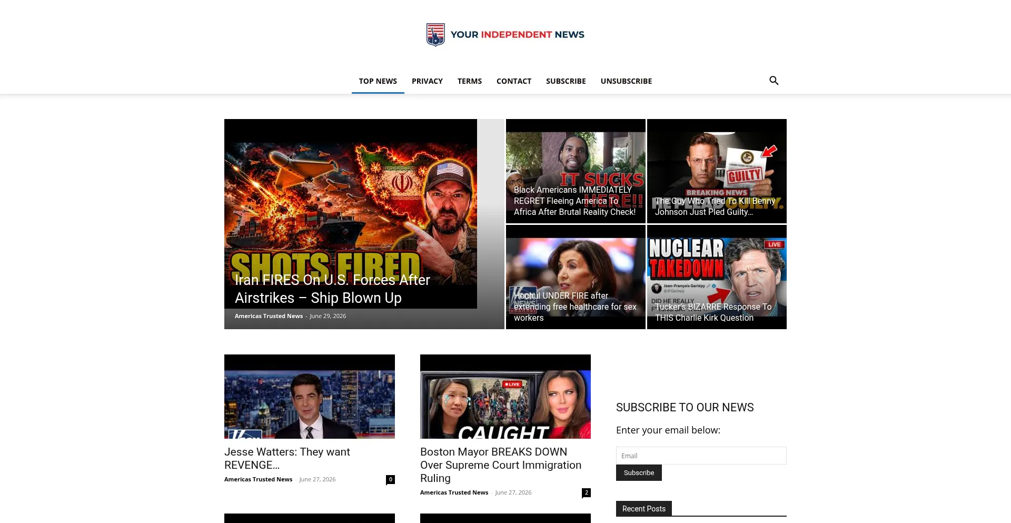Click the June 27, 2026 date on Boston Mayor post
Image resolution: width=1011 pixels, height=523 pixels.
[x=513, y=492]
